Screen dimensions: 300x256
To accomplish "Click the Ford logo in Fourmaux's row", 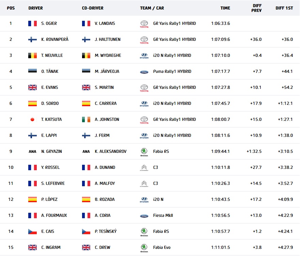I will 144,216.
